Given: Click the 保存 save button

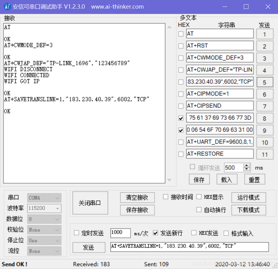Looking at the screenshot, I should [199, 179].
